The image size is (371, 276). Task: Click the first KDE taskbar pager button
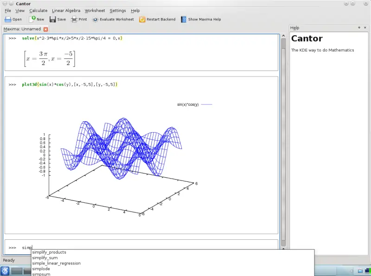pos(17,271)
